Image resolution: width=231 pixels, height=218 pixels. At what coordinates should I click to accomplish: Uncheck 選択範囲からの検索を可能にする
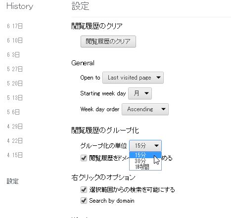coord(84,190)
